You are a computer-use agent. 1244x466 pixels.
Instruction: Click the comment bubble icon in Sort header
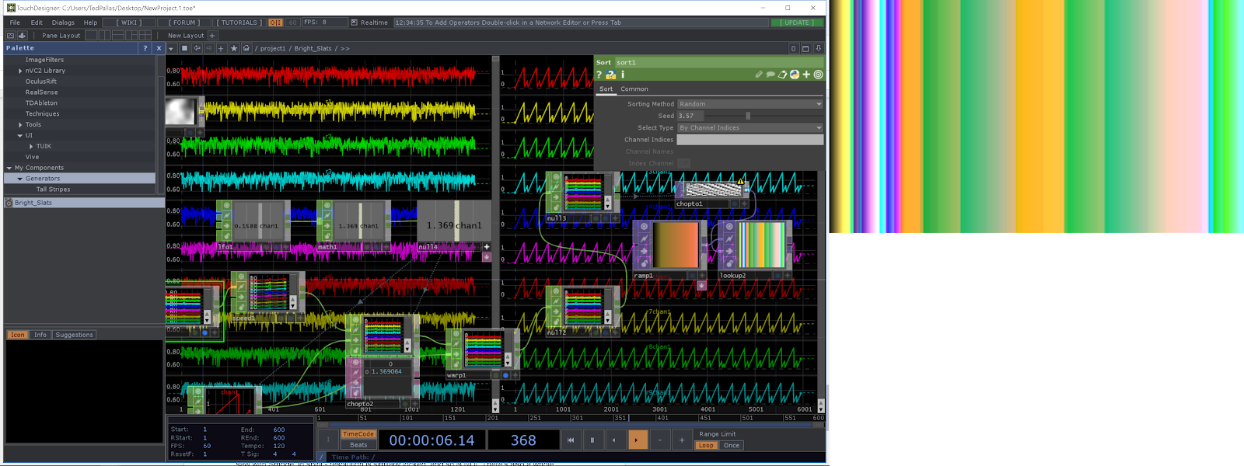771,75
